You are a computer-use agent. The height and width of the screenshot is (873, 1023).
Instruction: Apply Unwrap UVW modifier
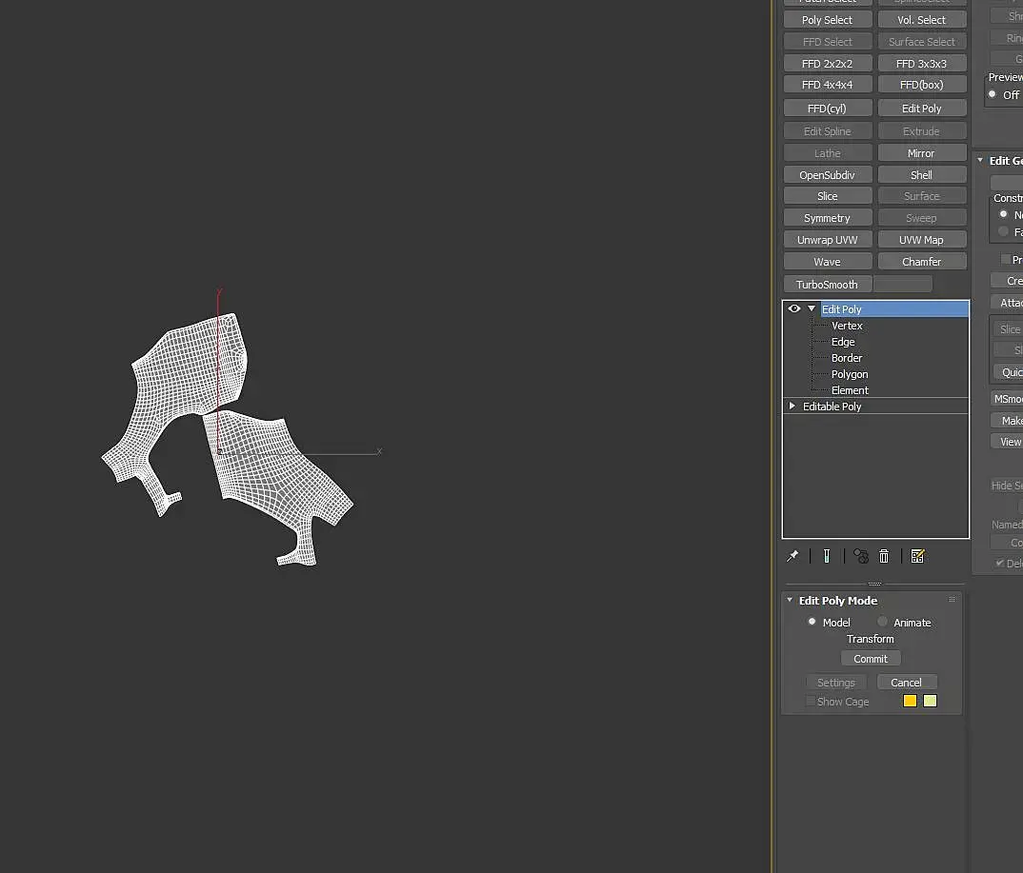[x=828, y=240]
